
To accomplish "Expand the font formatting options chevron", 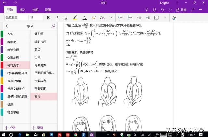I will coord(111,18).
